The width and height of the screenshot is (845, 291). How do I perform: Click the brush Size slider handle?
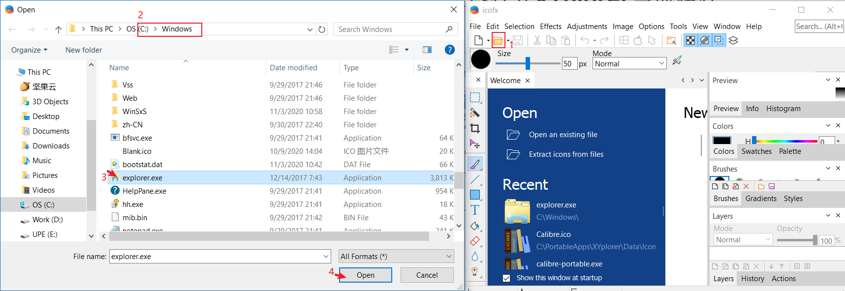[528, 63]
